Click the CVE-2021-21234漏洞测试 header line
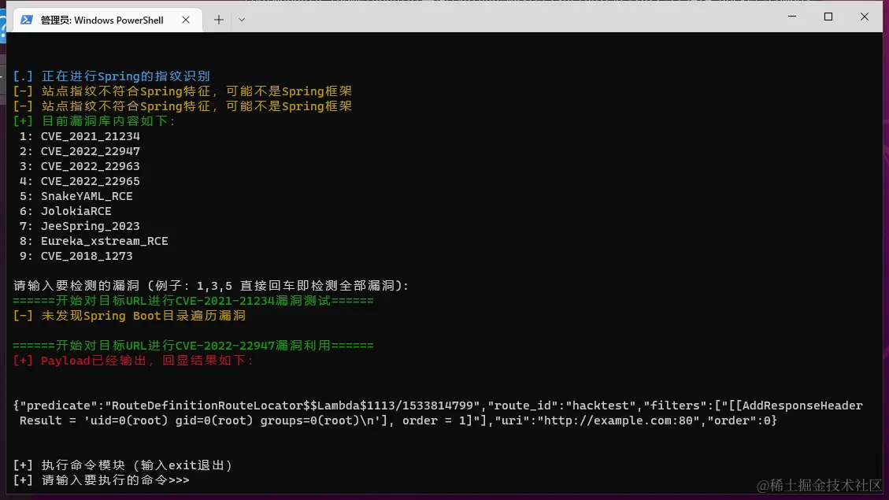 194,301
